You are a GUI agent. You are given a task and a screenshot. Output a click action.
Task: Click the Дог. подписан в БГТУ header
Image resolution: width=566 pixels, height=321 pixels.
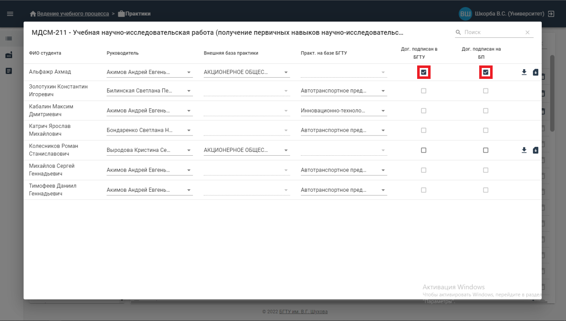pos(419,53)
